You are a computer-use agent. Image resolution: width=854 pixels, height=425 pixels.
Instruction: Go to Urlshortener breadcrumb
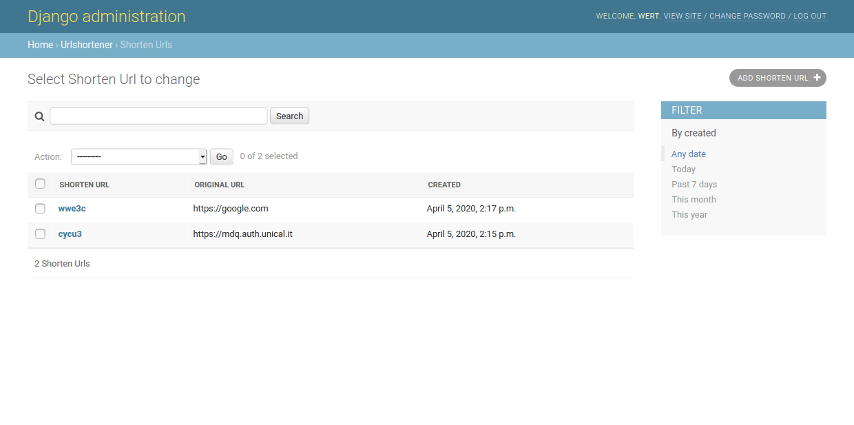click(x=87, y=45)
